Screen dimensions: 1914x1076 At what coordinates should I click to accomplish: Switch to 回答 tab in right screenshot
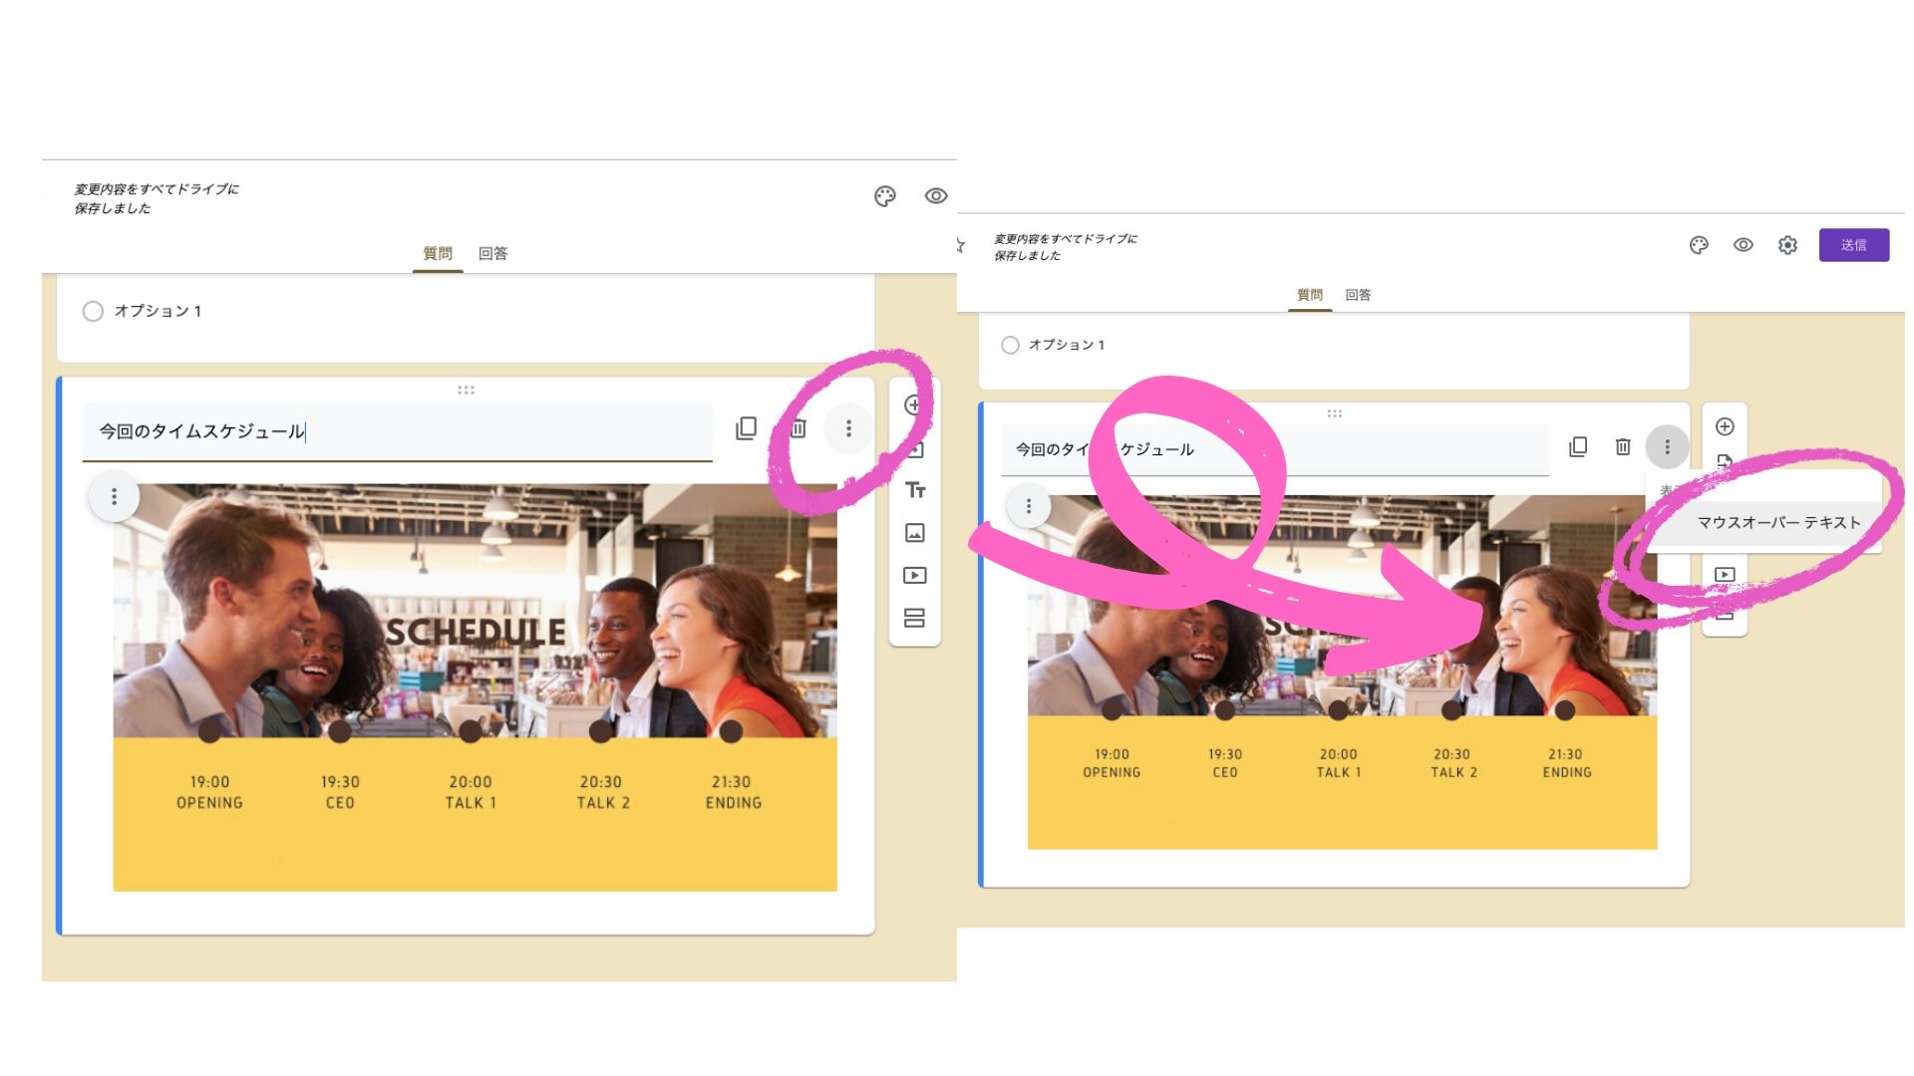[x=1358, y=295]
